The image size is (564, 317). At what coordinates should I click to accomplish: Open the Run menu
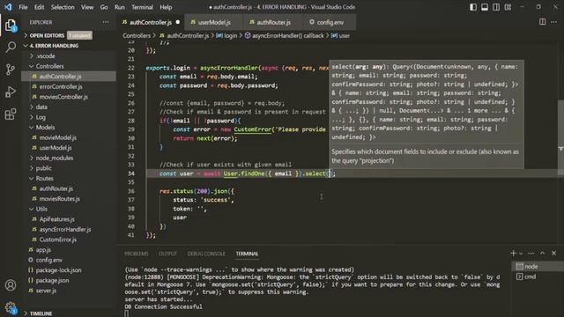120,7
